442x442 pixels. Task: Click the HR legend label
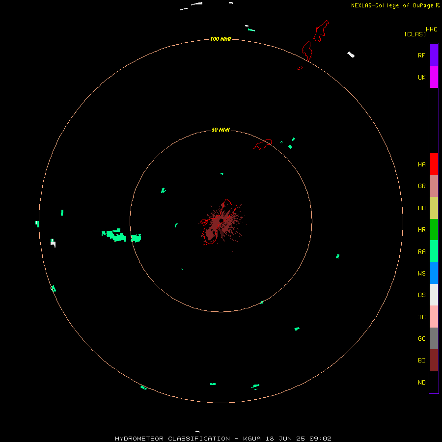pos(422,230)
